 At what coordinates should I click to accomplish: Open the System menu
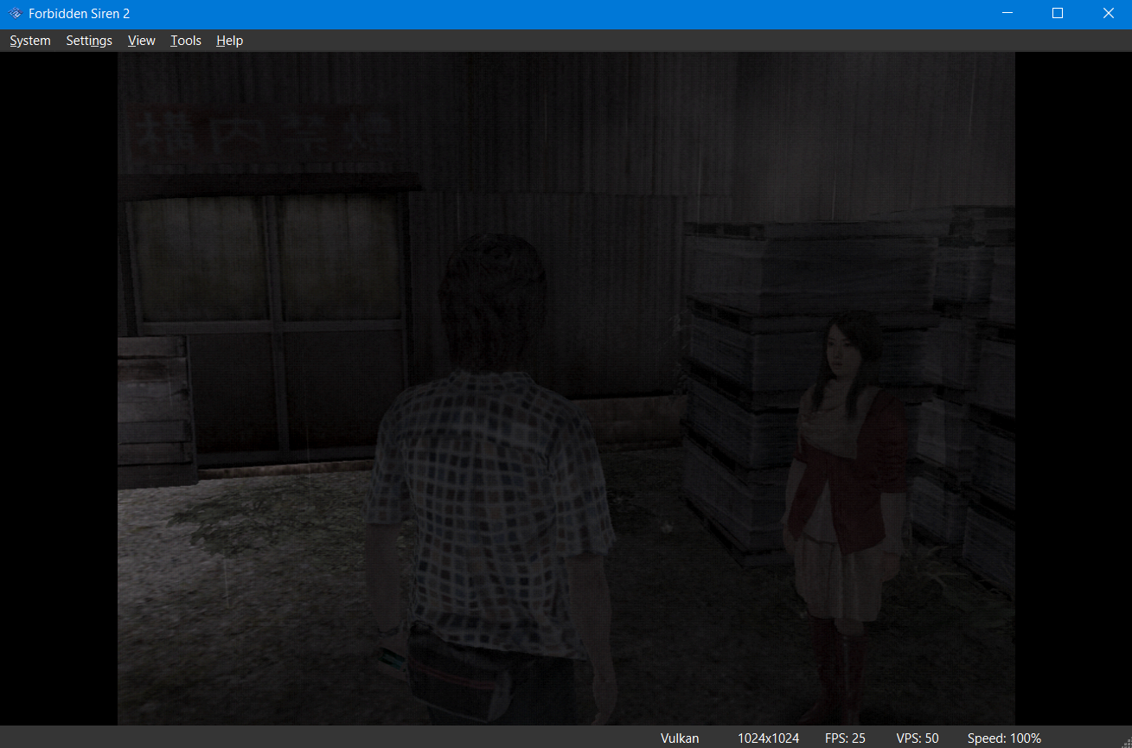tap(30, 41)
